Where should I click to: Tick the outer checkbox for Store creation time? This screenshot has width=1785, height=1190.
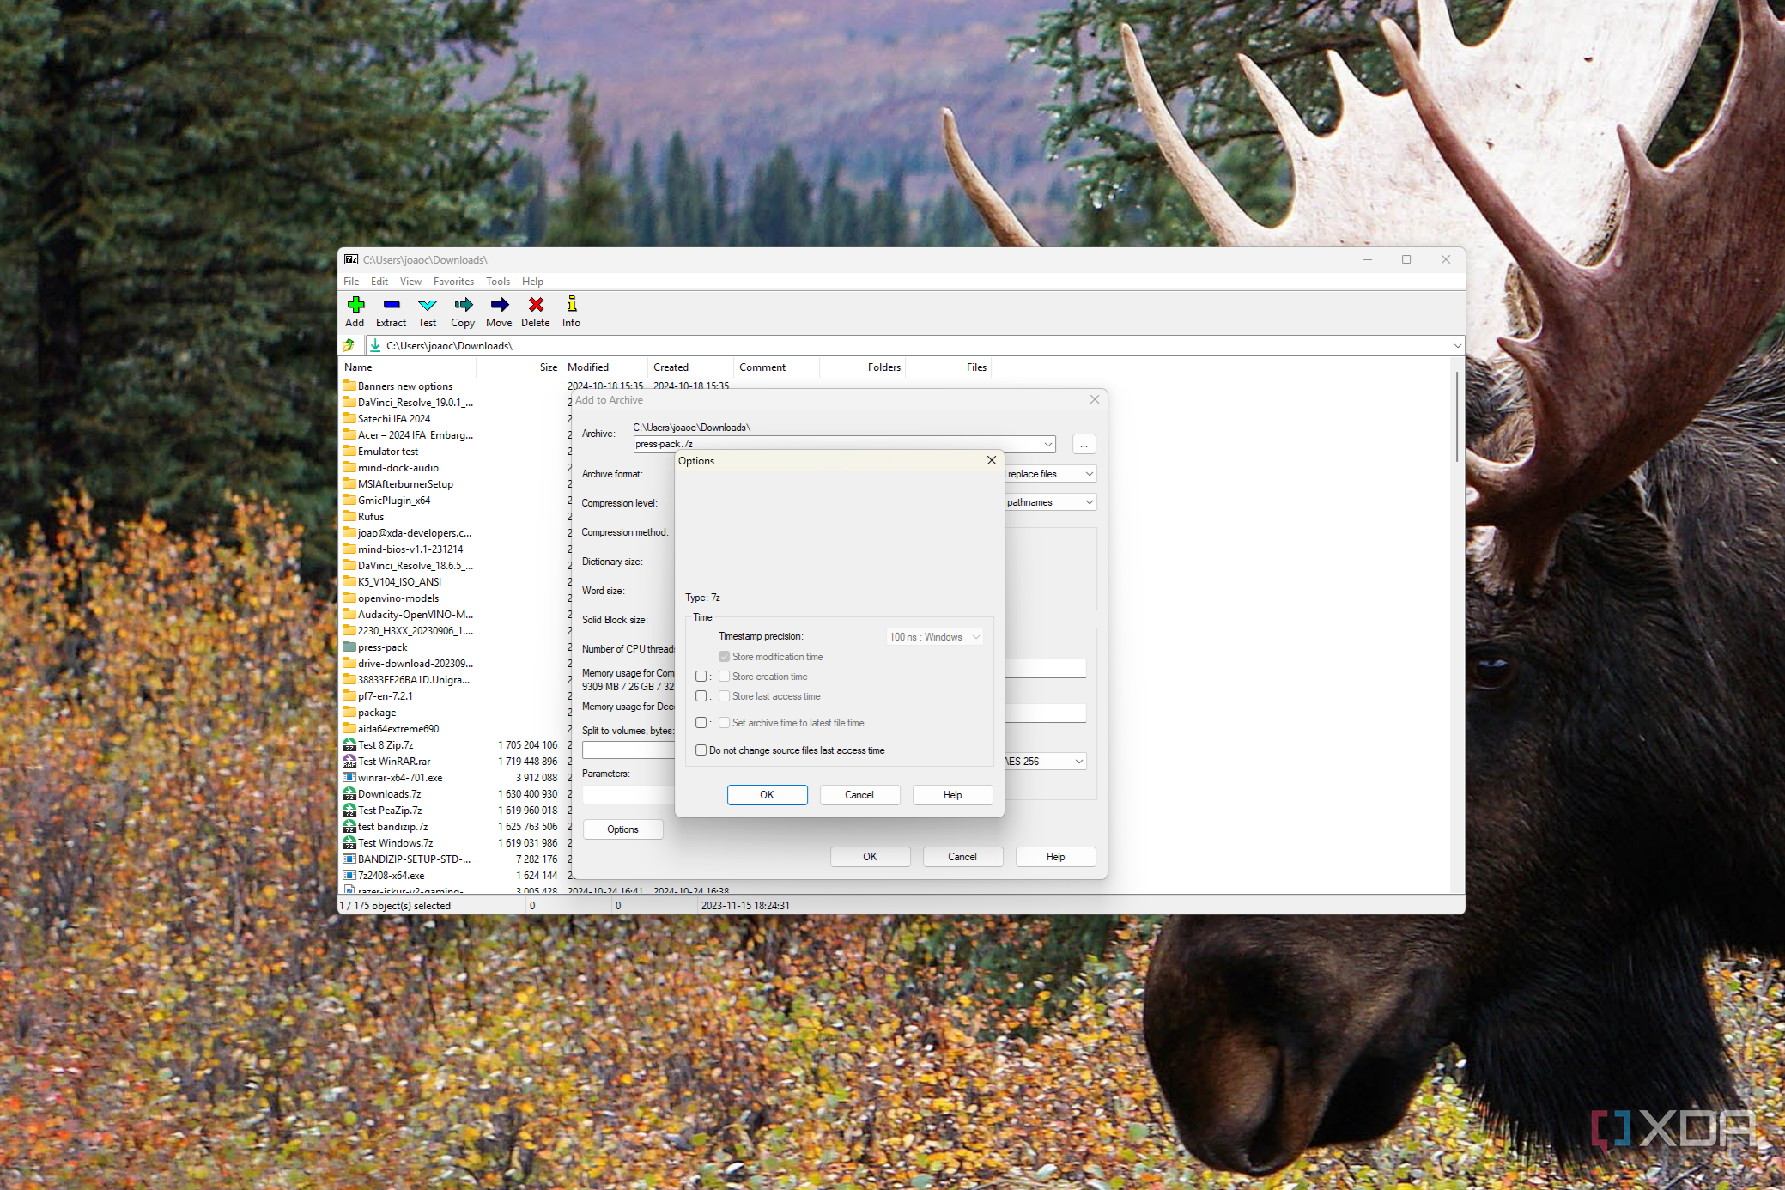[701, 677]
